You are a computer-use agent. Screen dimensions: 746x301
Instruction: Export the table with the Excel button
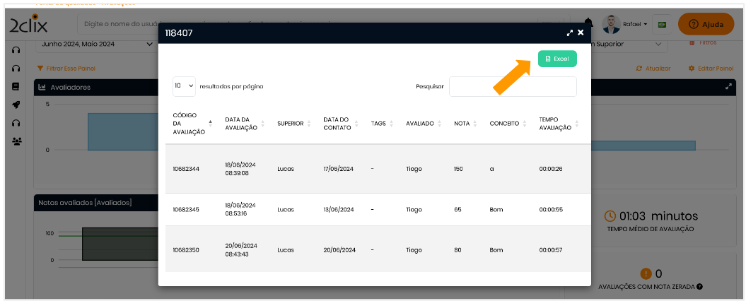point(557,59)
